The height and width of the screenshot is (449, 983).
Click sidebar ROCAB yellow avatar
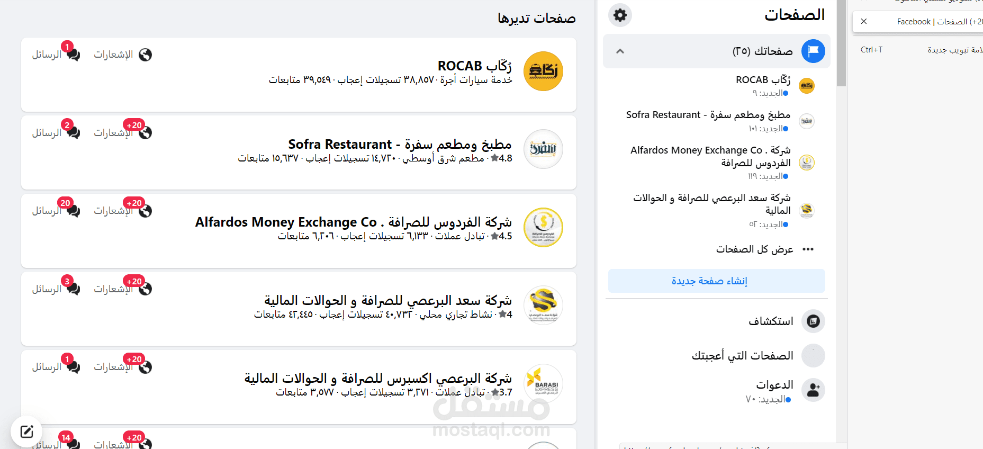(806, 86)
